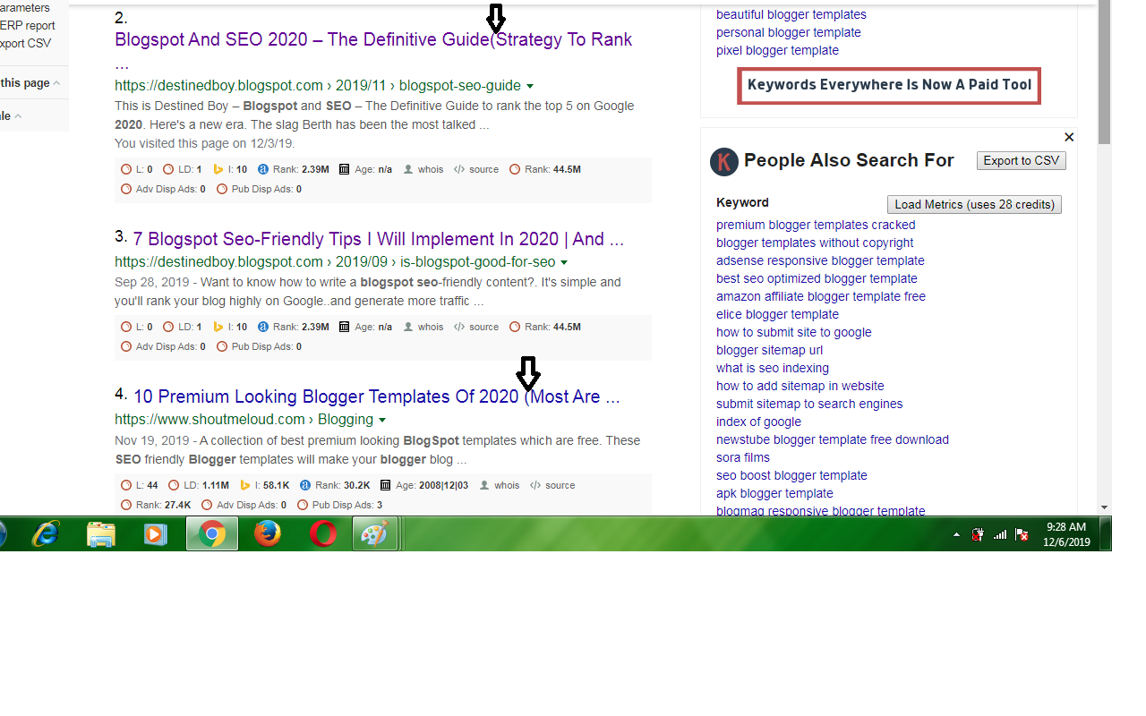This screenshot has height=716, width=1146.
Task: Click Bing I: 58.1K metric in result 4 bar
Action: (x=265, y=485)
